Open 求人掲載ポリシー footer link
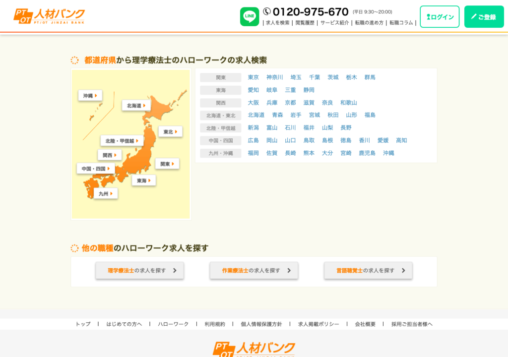This screenshot has width=508, height=357. [x=318, y=324]
